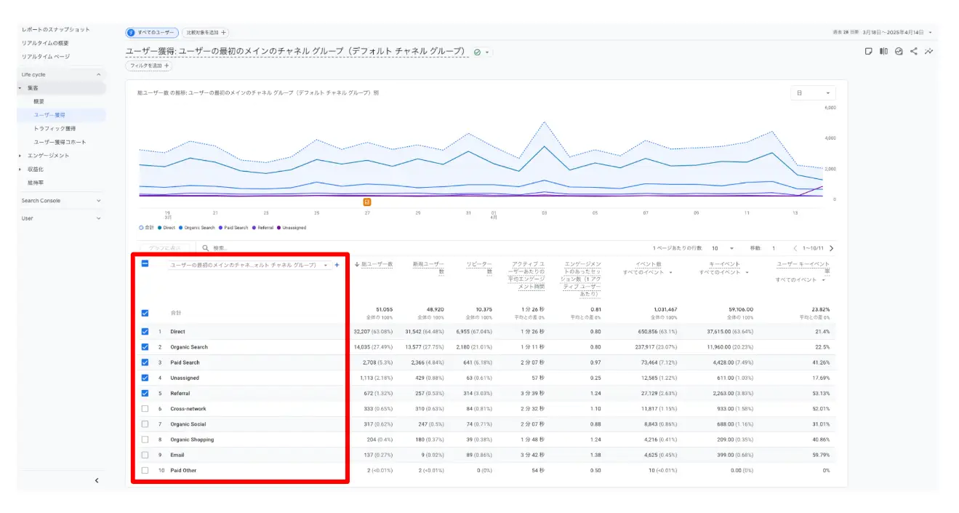
Task: Click the すべてのユーザー segment chip
Action: tap(152, 33)
